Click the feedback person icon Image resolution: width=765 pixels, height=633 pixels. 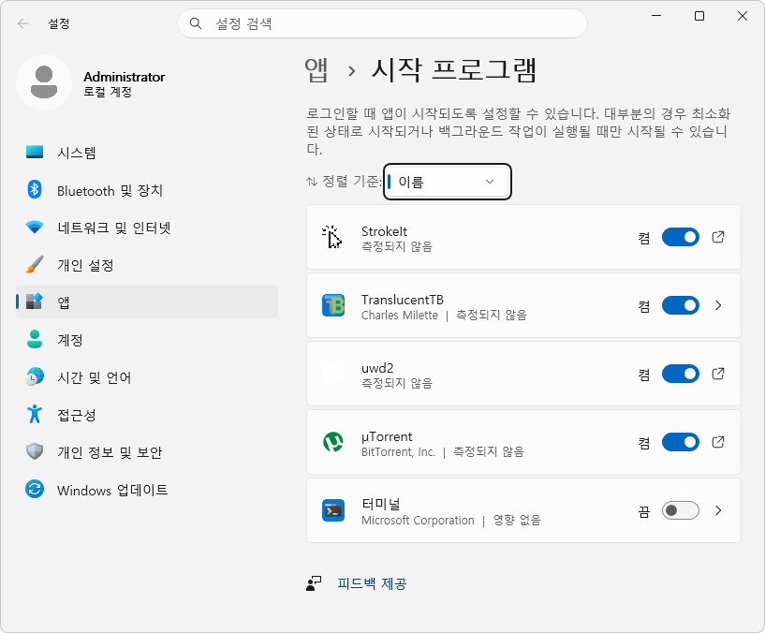[314, 583]
